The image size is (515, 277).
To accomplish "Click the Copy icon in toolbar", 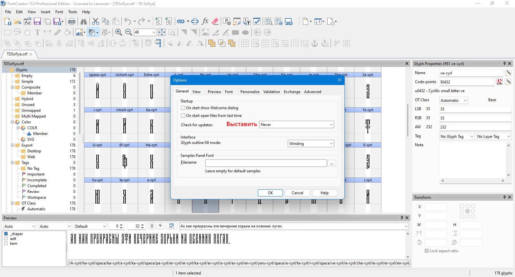I will tap(106, 22).
